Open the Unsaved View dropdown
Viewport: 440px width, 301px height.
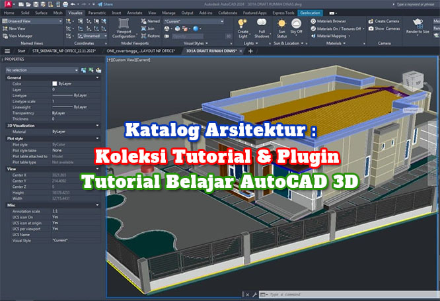pos(32,21)
